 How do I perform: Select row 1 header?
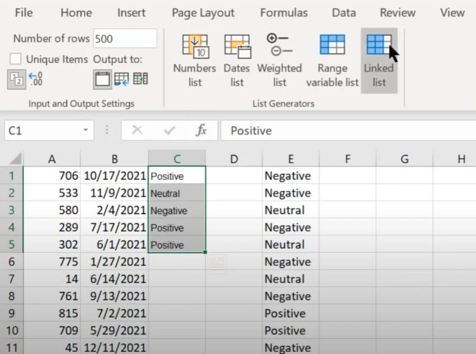point(11,175)
